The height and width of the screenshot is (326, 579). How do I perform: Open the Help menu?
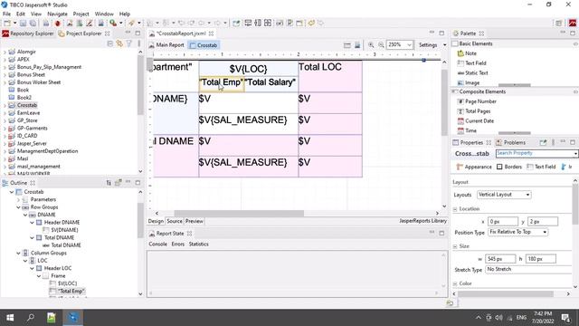(125, 14)
